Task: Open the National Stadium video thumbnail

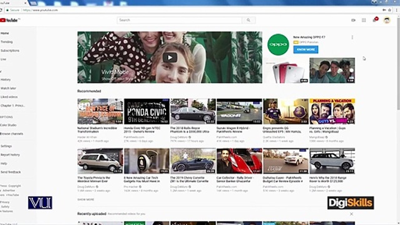Action: (100, 112)
